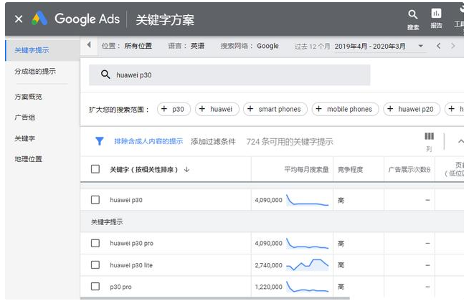The height and width of the screenshot is (306, 474).
Task: Click the 平均每月搜索量 column header
Action: tap(306, 169)
